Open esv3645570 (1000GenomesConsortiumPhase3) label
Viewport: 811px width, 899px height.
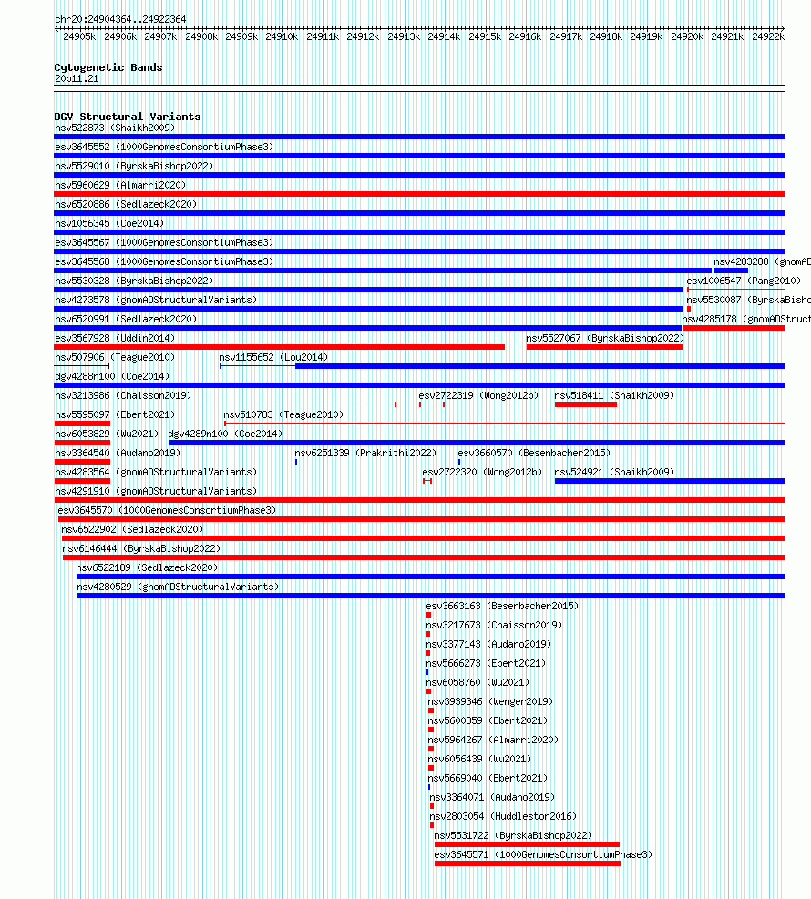coord(167,510)
